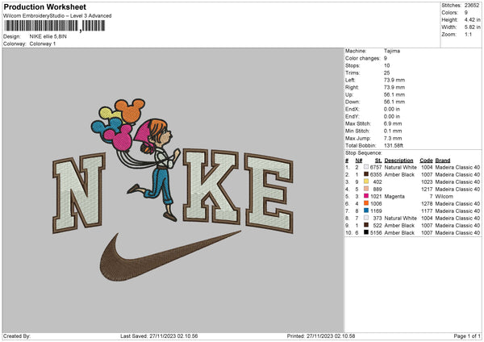
Task: Select the EndY label
Action: (x=352, y=116)
